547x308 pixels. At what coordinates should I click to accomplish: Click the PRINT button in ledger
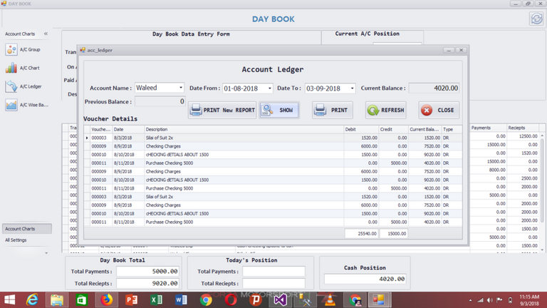[x=332, y=111]
